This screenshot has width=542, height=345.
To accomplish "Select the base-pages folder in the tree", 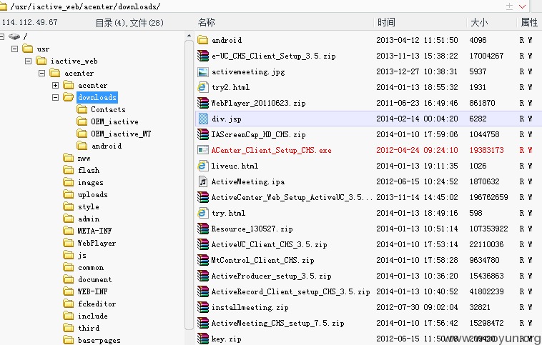I will coord(99,340).
